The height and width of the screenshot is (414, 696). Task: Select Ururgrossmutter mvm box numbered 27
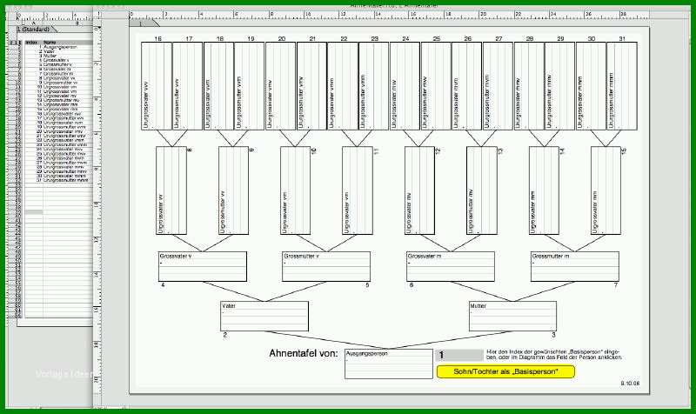(x=498, y=86)
